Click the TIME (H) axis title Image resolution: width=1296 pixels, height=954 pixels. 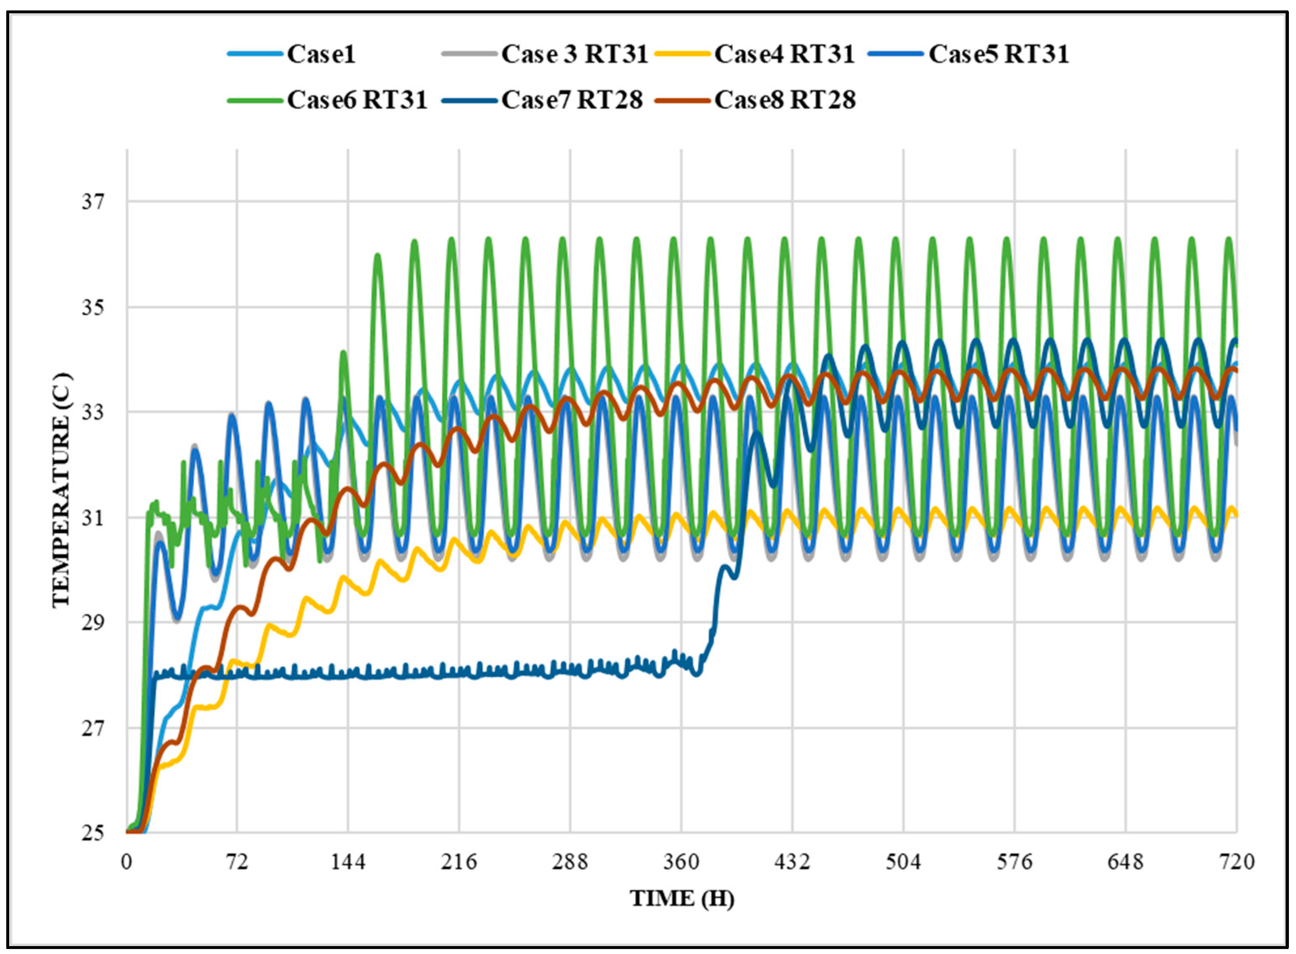point(681,899)
